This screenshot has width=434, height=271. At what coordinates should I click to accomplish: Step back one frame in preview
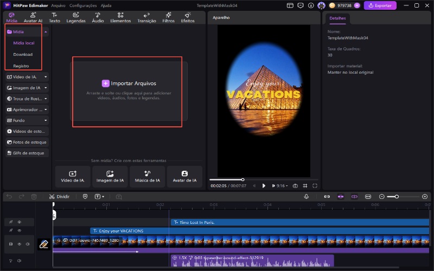click(254, 186)
